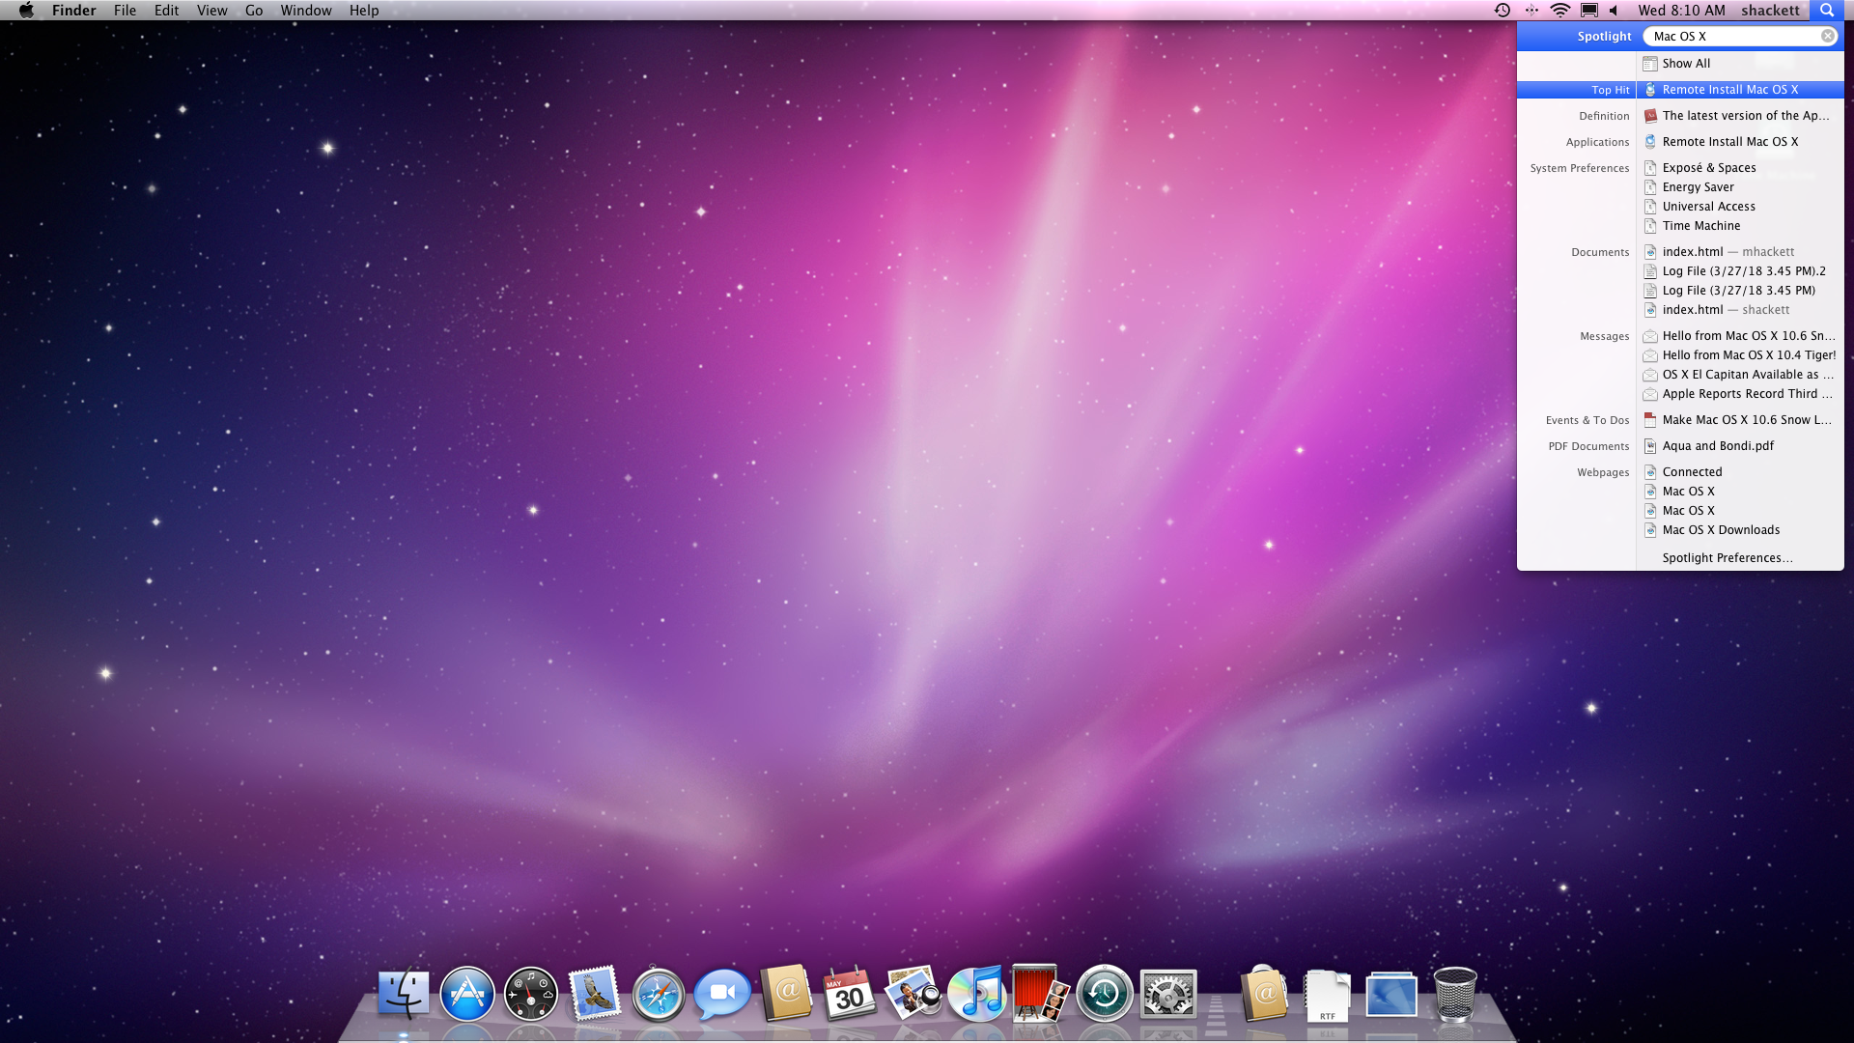Open System Preferences gear icon in dock
The image size is (1854, 1043).
(x=1168, y=995)
